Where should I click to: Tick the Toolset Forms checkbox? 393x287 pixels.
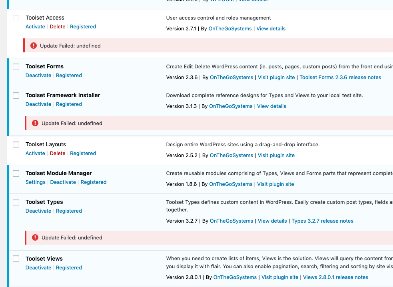(x=16, y=67)
